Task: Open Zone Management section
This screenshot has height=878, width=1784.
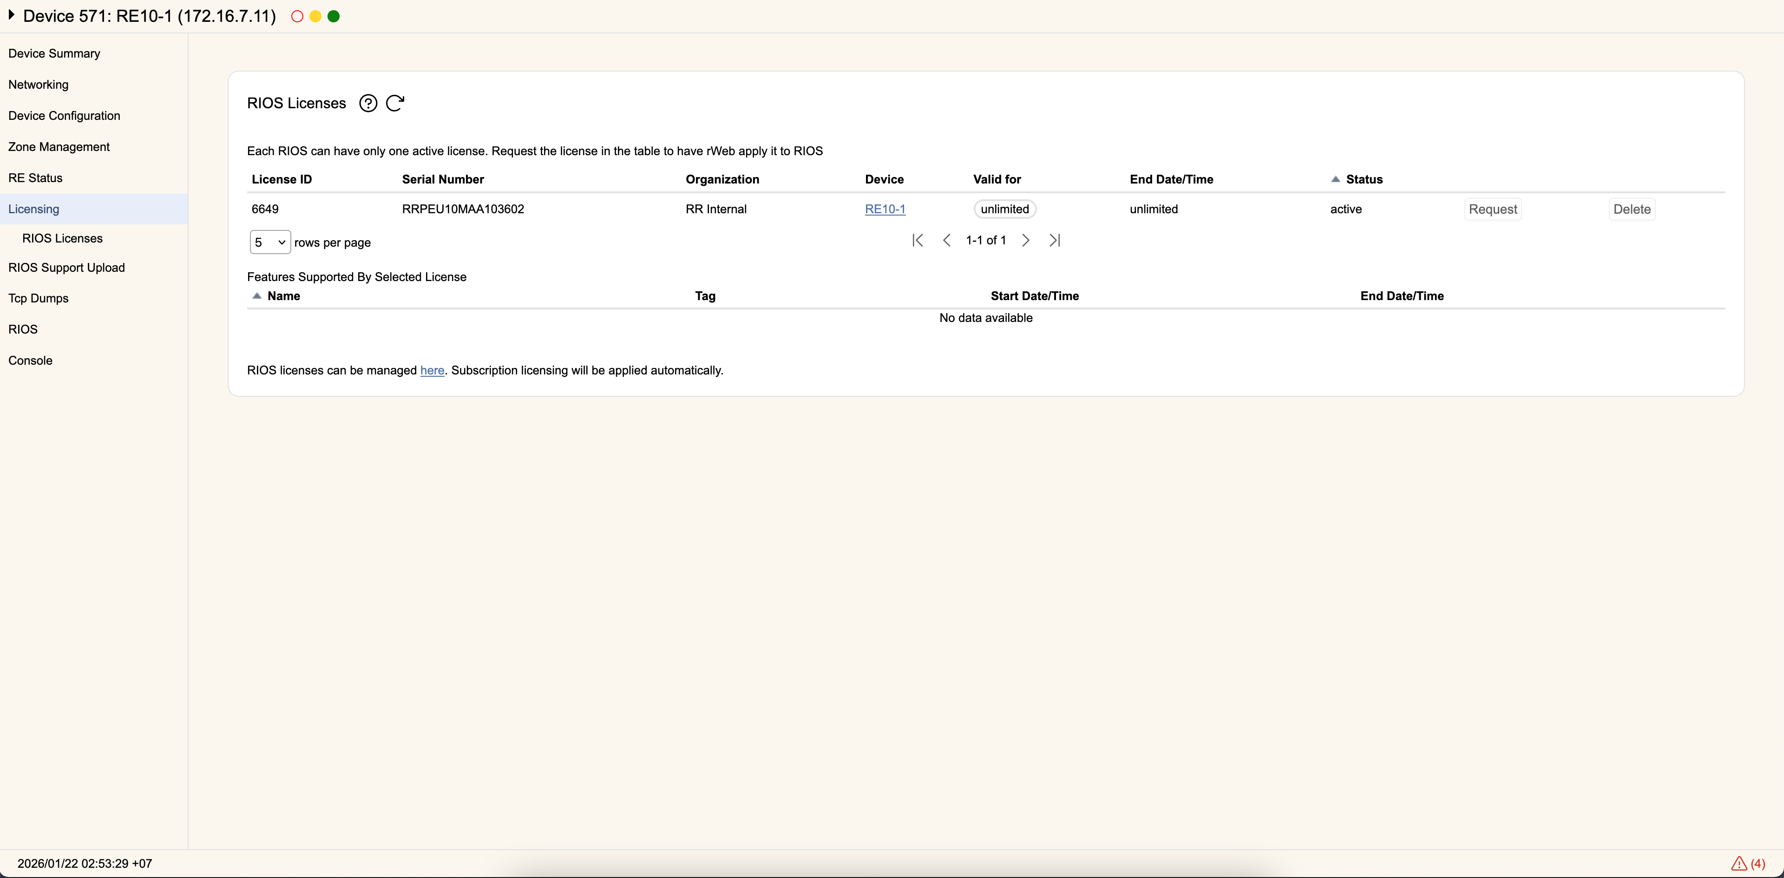Action: (59, 147)
